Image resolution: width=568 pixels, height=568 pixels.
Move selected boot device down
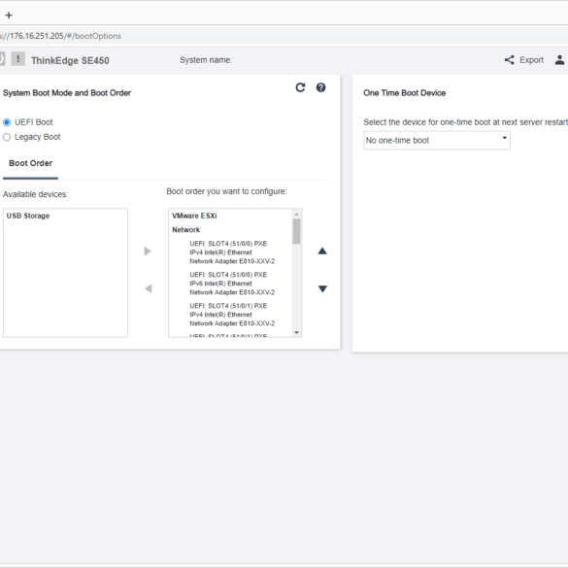[x=322, y=288]
